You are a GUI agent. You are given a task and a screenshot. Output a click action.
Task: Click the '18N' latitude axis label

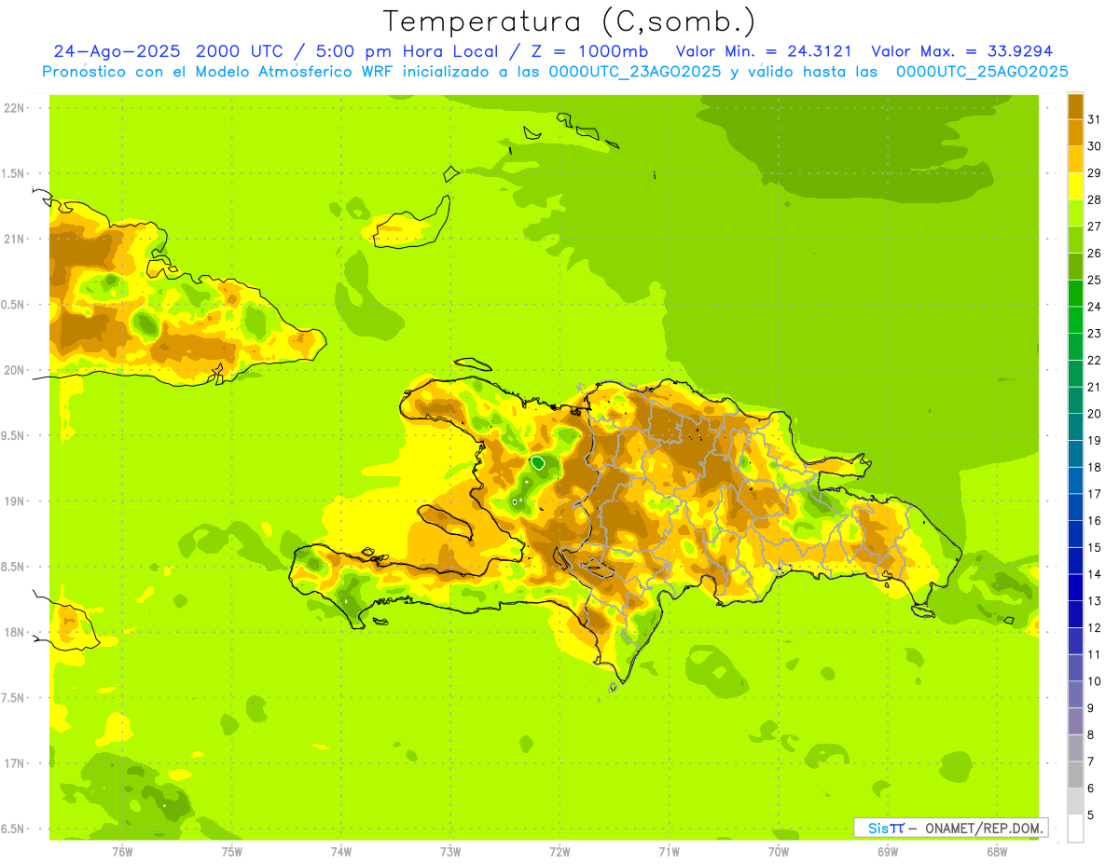coord(13,632)
